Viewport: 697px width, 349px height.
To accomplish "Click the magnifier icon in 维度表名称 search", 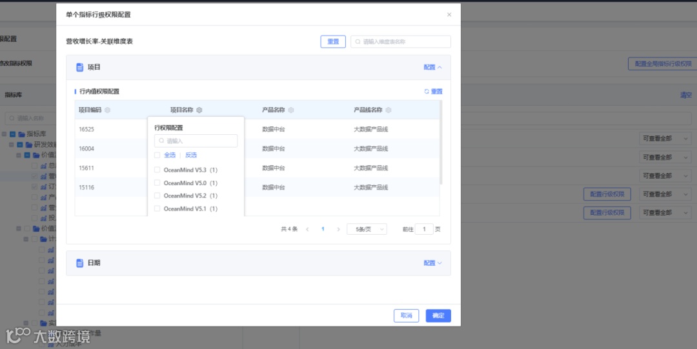I will [x=358, y=42].
